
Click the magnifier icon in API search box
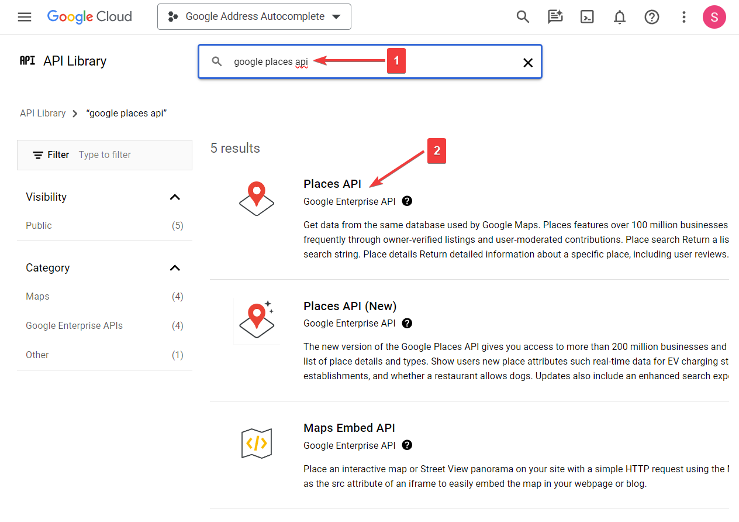click(217, 61)
